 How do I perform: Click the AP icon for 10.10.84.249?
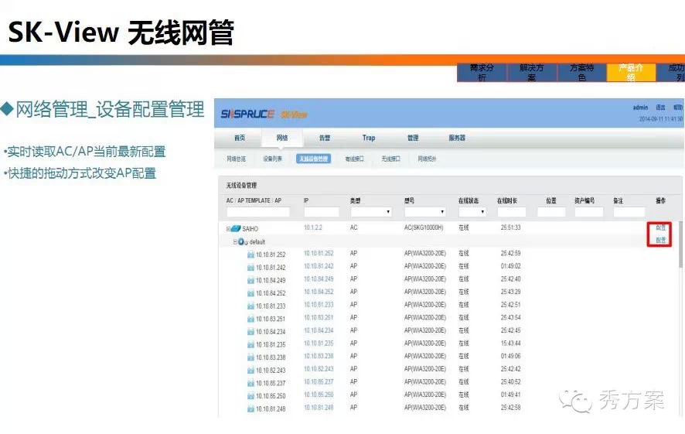pyautogui.click(x=250, y=280)
